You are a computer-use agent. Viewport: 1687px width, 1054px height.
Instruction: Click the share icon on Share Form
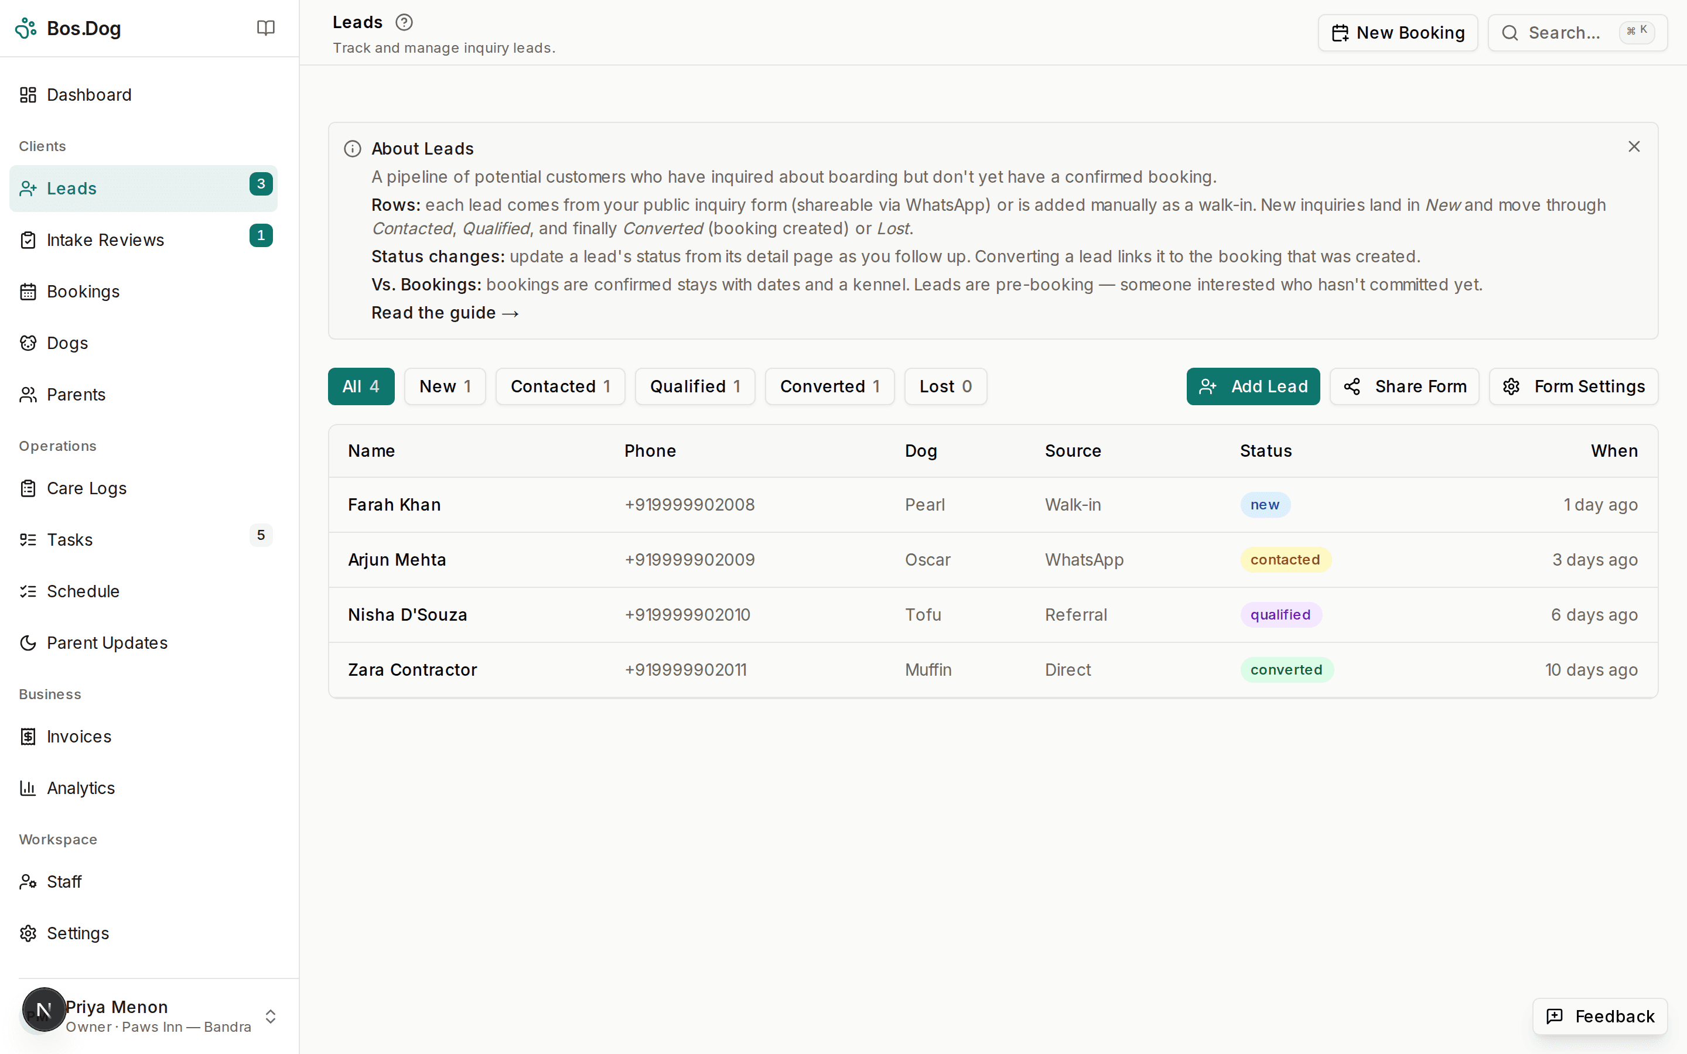(1352, 386)
